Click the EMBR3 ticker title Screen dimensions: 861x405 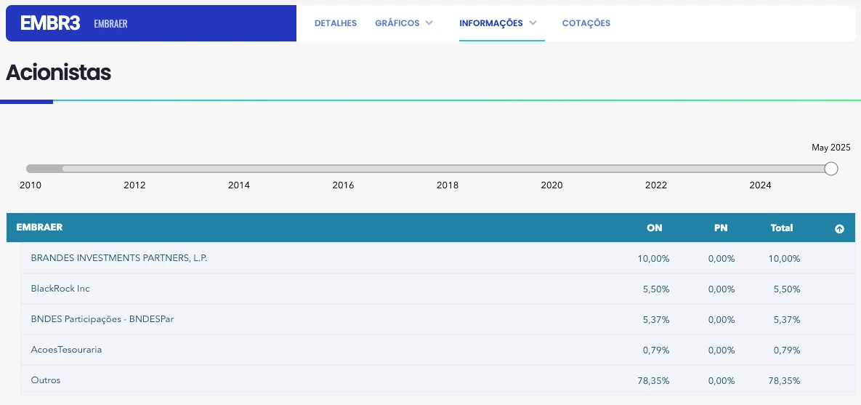coord(50,23)
